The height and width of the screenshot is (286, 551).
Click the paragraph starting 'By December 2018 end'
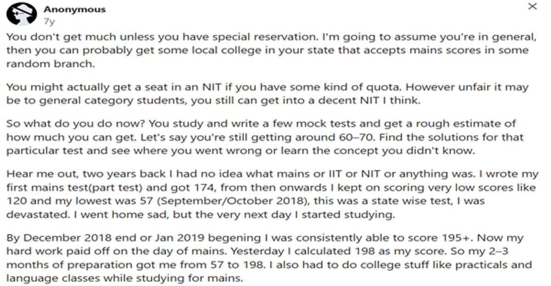[269, 258]
